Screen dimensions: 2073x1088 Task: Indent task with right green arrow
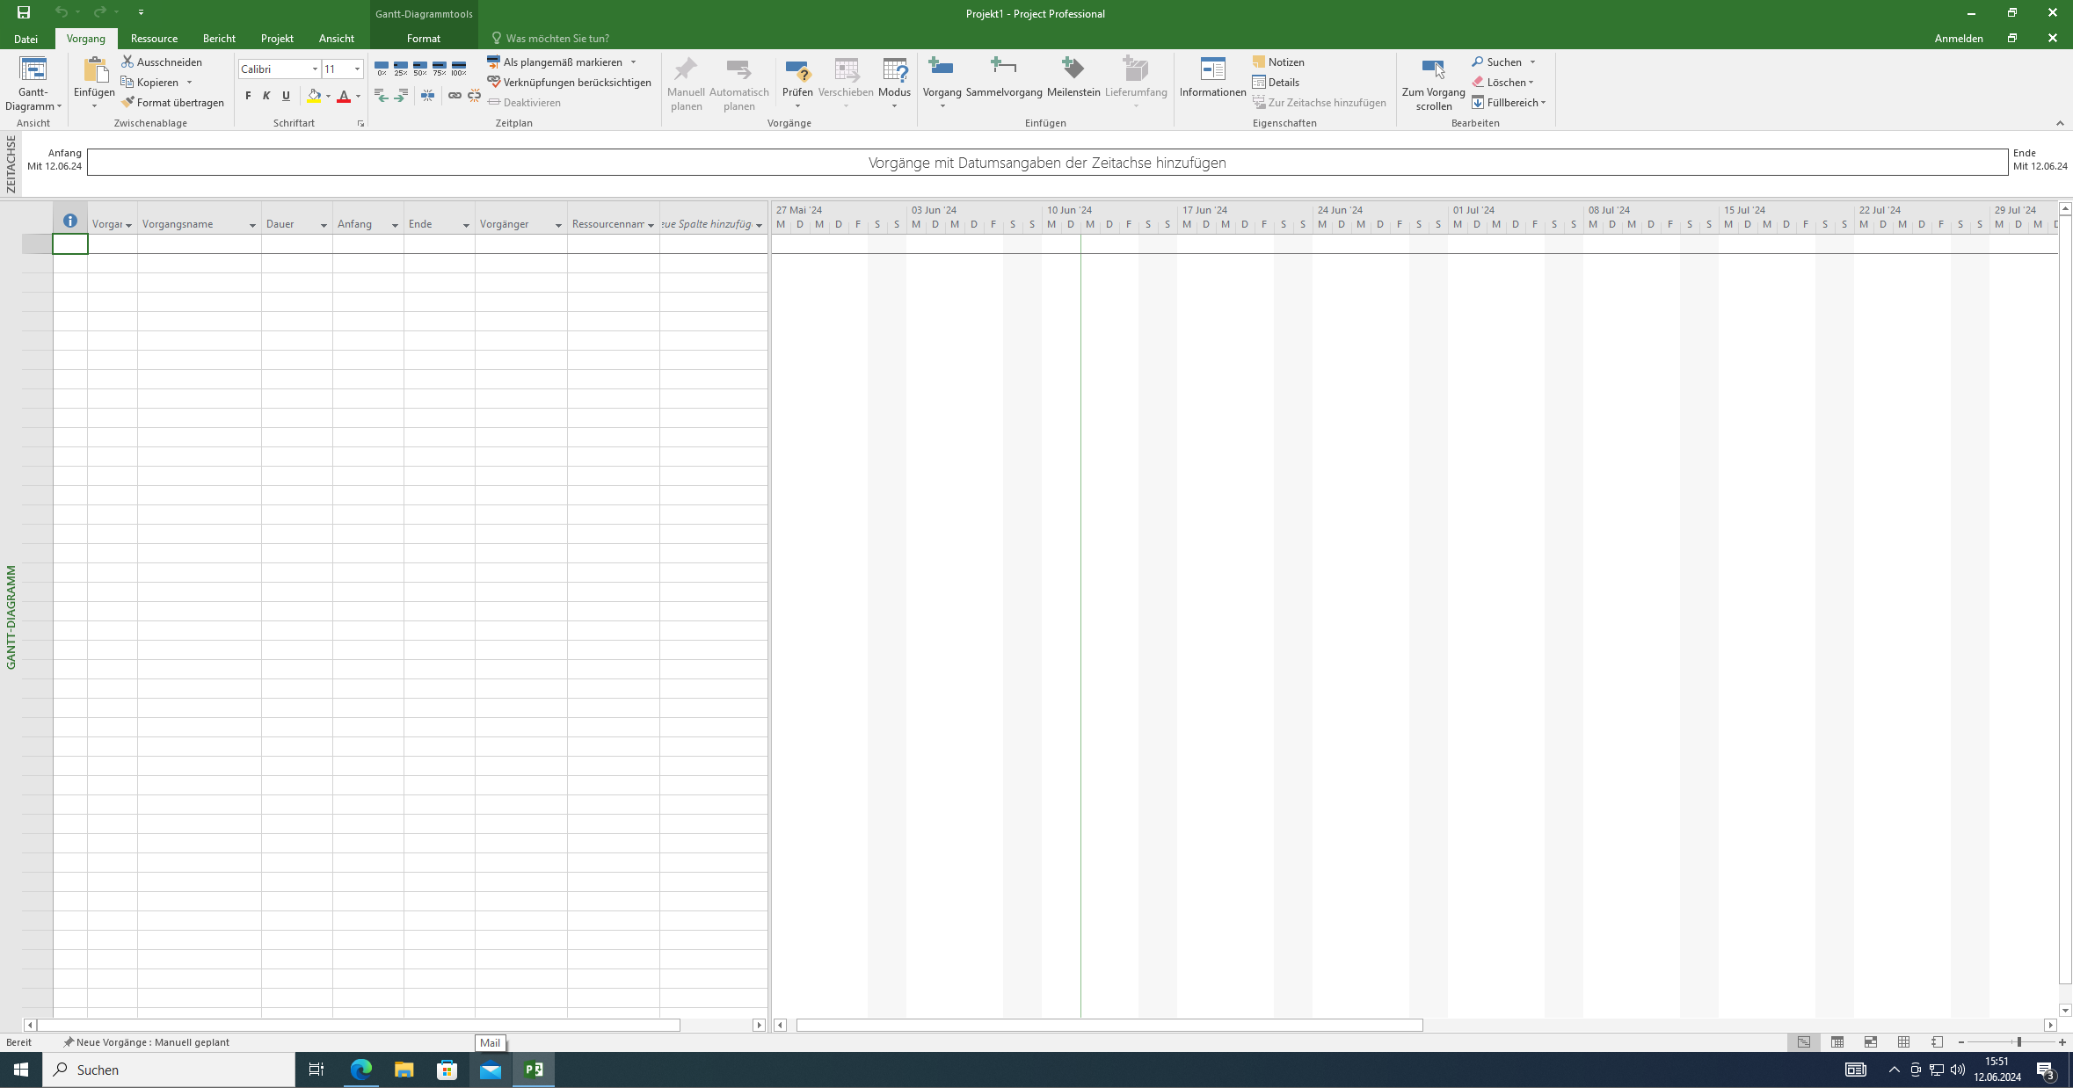401,96
